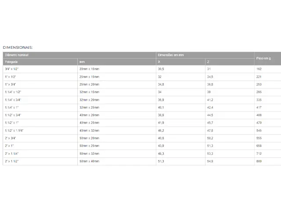Screen dimensions: 281x211
Task: Click the X value 46,2
Action: [x=161, y=131]
